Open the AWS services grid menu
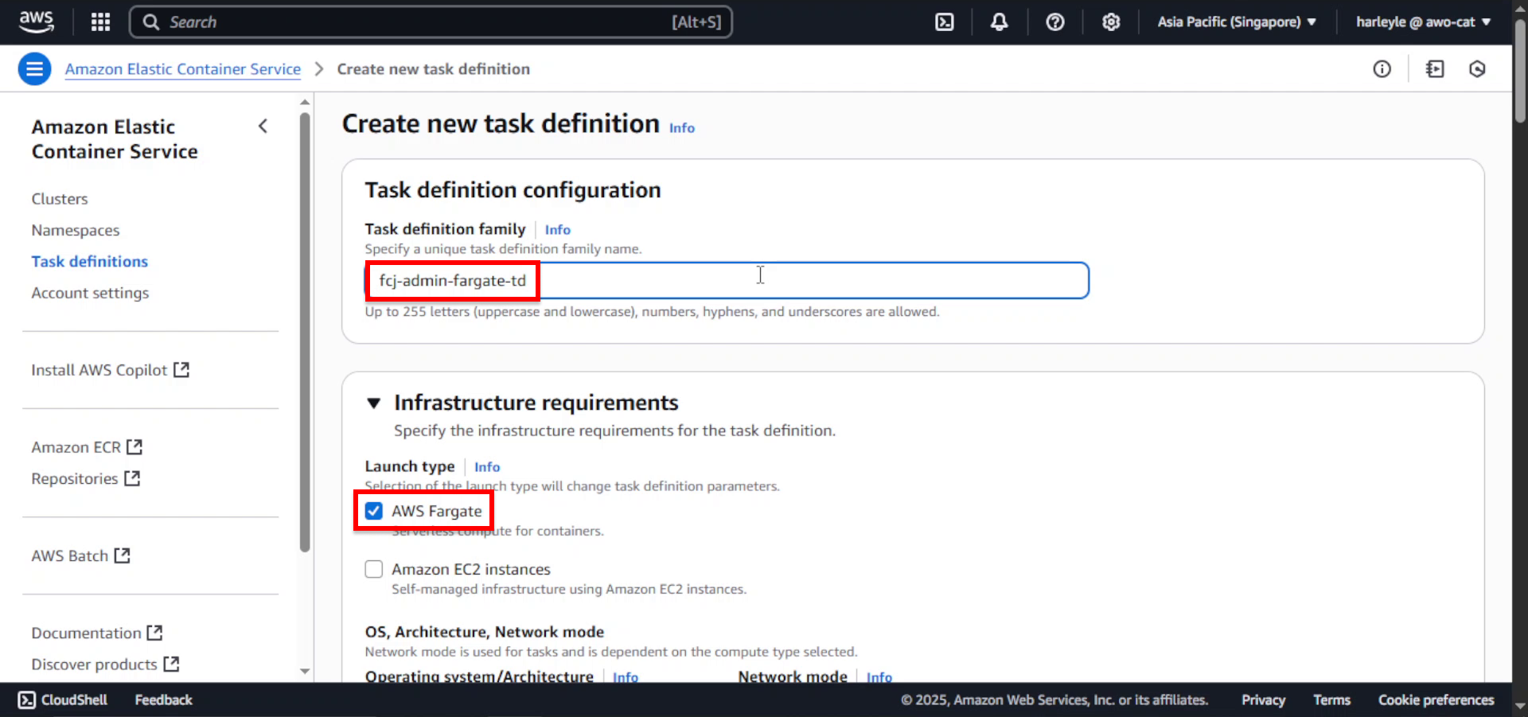This screenshot has width=1528, height=717. (100, 21)
